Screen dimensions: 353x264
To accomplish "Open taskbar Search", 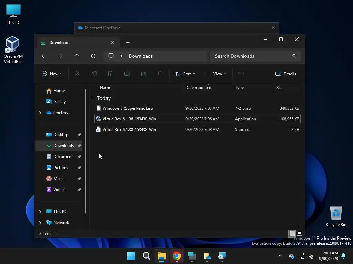I will (x=146, y=256).
